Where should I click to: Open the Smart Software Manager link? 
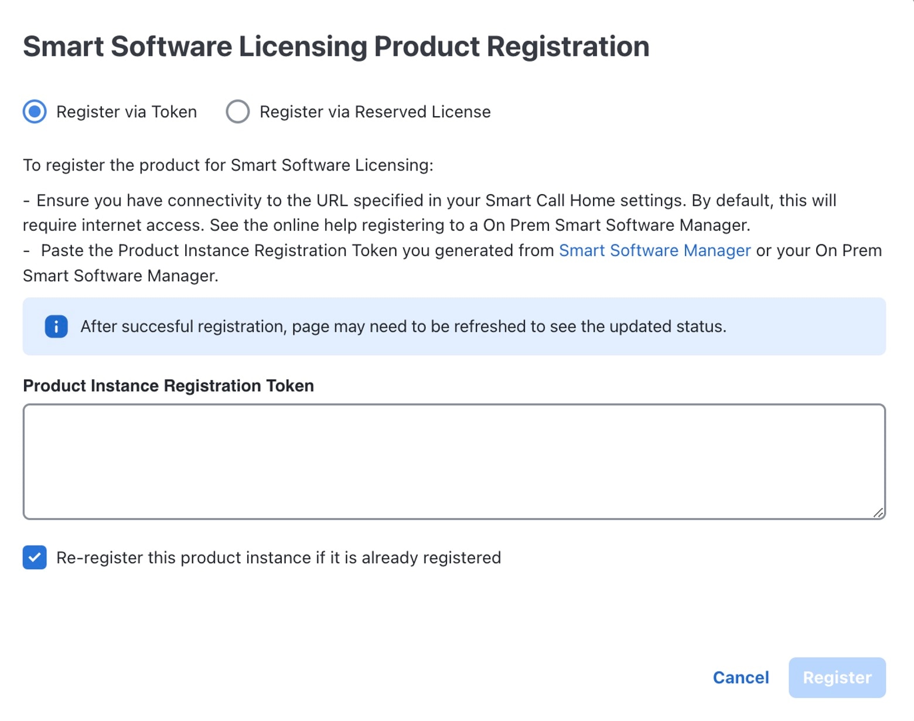point(654,250)
